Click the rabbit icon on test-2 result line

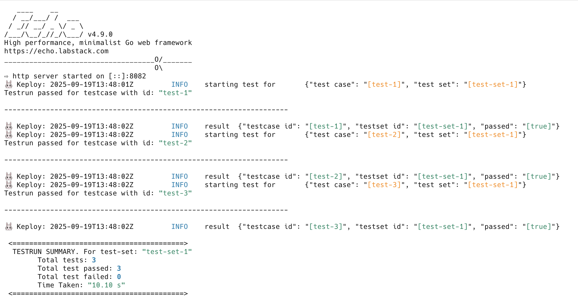[x=9, y=176]
